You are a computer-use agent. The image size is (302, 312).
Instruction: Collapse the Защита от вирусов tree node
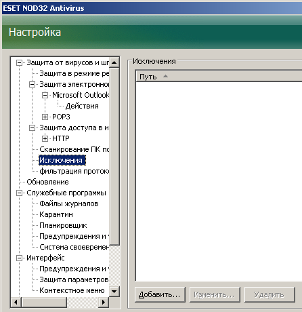click(x=20, y=62)
